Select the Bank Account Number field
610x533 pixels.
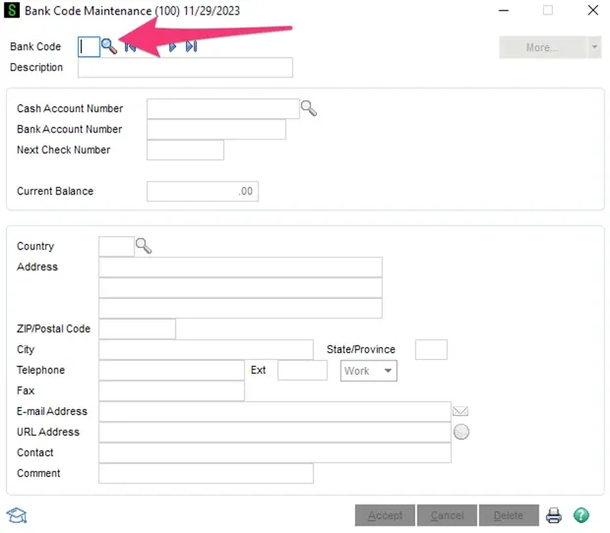pos(216,129)
